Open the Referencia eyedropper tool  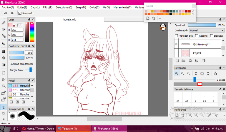[209, 115]
